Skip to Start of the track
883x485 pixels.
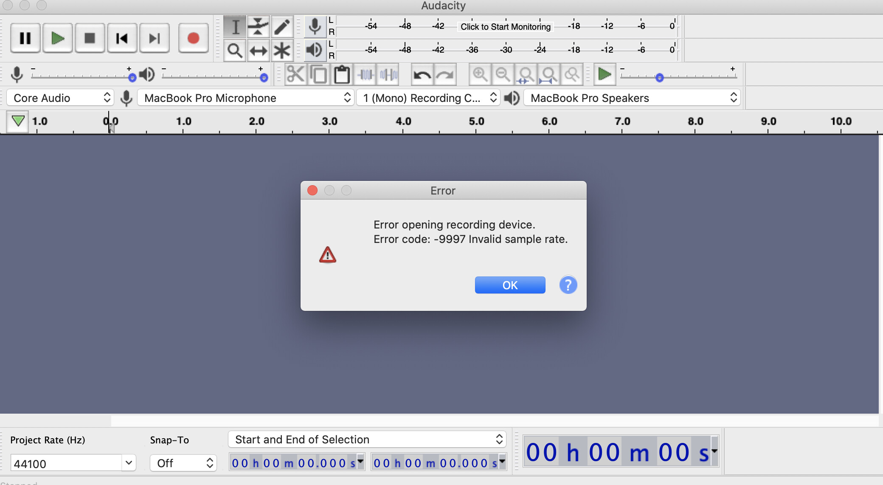pos(122,38)
